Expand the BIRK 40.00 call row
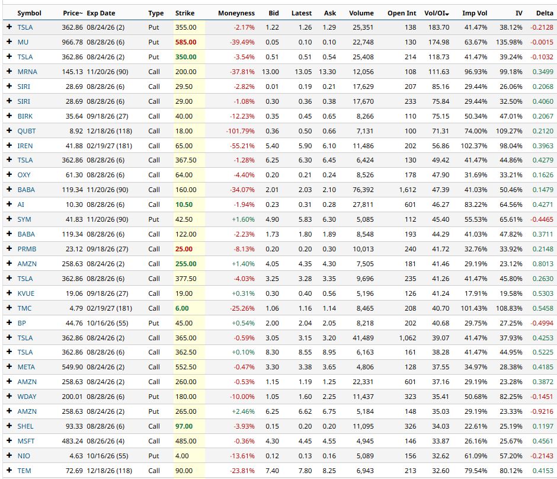The height and width of the screenshot is (479, 557). pyautogui.click(x=9, y=116)
